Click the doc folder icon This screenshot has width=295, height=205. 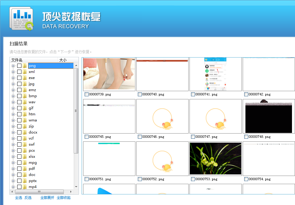point(25,175)
